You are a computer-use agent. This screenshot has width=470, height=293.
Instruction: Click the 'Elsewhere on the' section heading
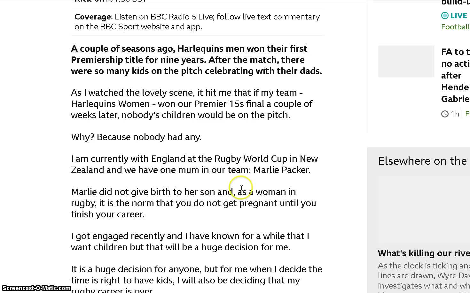[422, 161]
